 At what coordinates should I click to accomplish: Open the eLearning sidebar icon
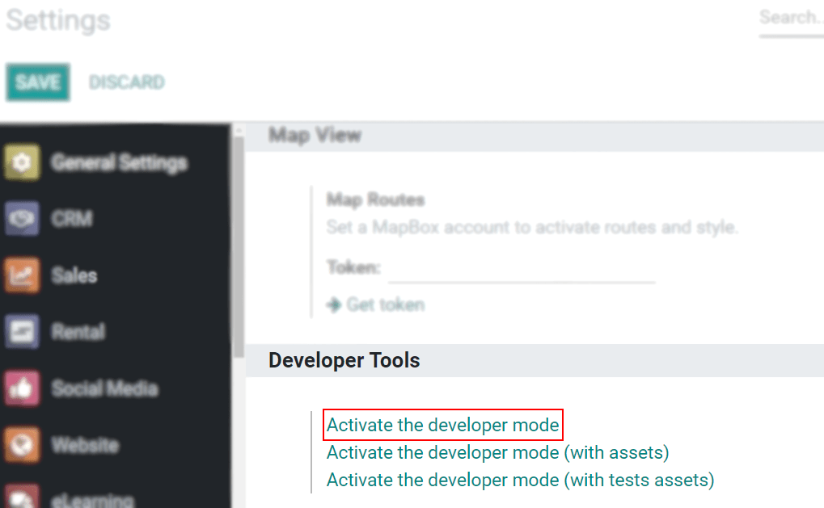click(x=22, y=497)
